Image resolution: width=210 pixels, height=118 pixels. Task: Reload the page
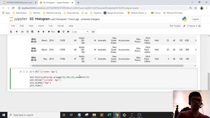13,8
